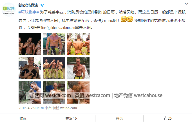Click the second smiling emoji

pyautogui.click(x=130, y=19)
